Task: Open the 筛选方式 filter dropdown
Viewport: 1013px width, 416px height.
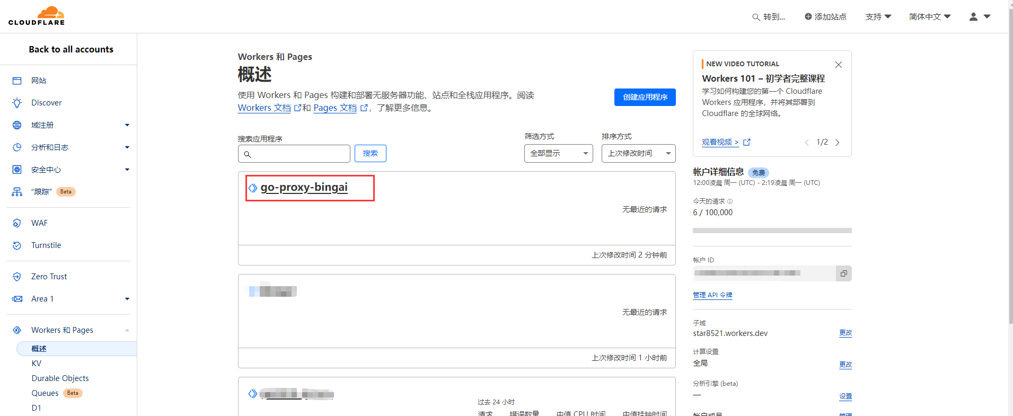Action: [558, 154]
